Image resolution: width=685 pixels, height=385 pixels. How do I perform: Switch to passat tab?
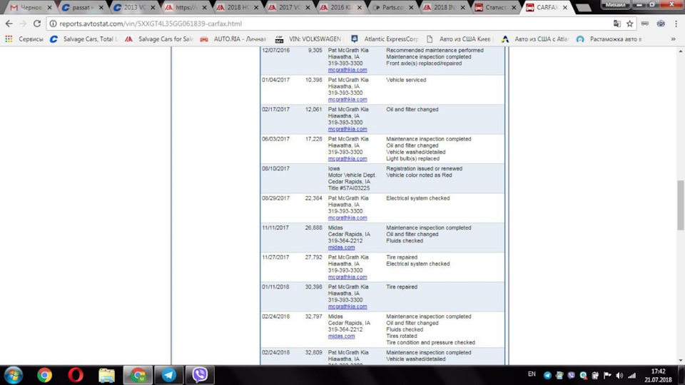tap(81, 7)
